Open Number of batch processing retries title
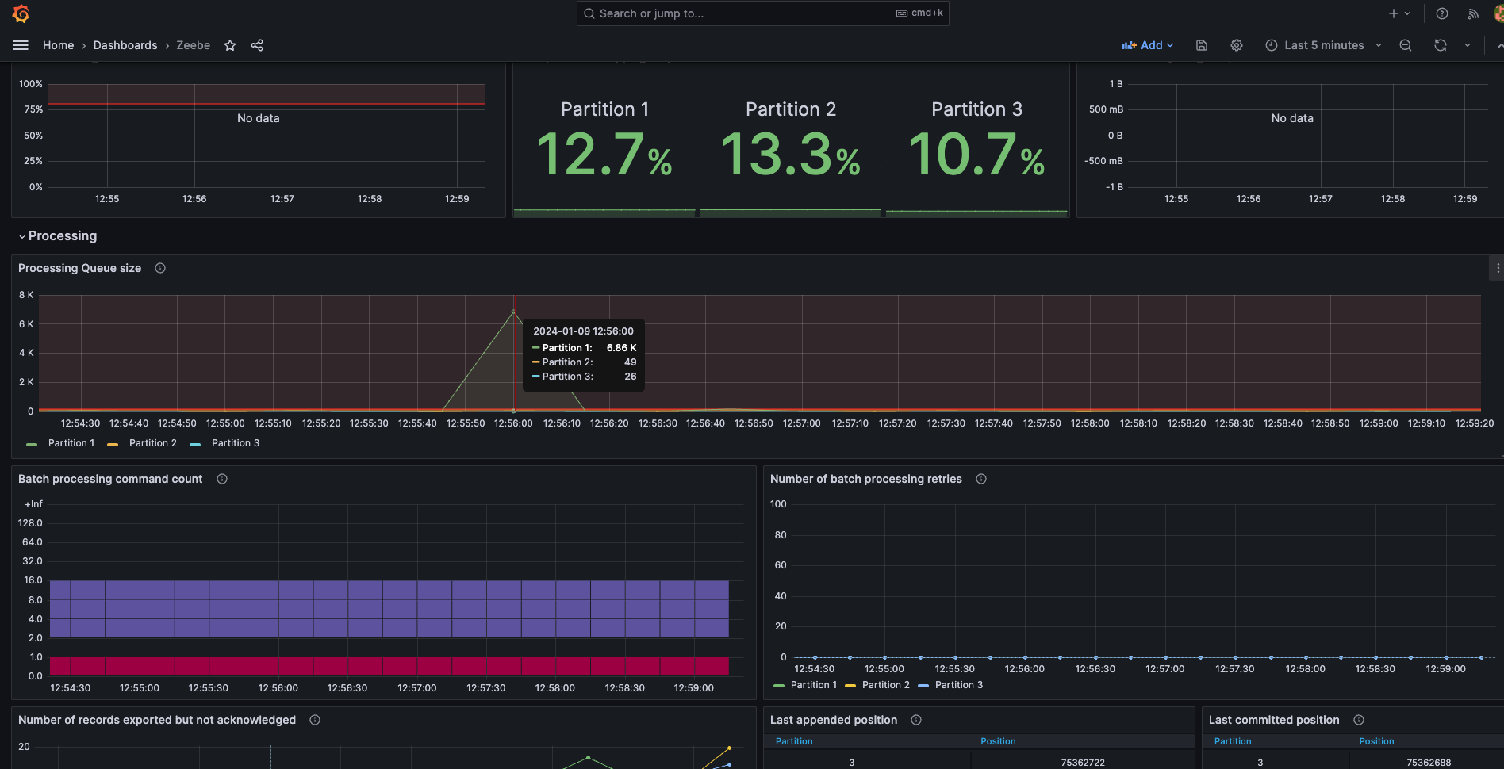Image resolution: width=1504 pixels, height=769 pixels. coord(865,479)
